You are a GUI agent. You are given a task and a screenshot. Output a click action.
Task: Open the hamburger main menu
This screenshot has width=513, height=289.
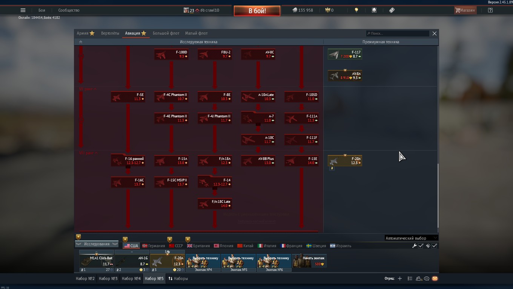23,10
